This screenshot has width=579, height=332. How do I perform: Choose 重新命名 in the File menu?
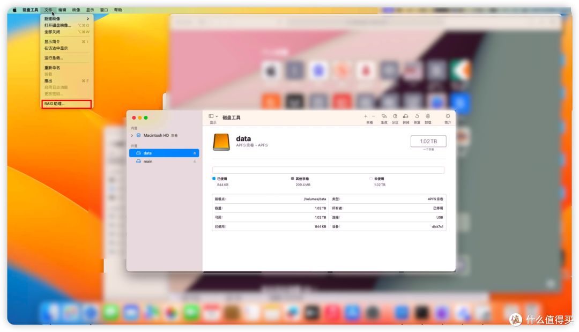[66, 68]
